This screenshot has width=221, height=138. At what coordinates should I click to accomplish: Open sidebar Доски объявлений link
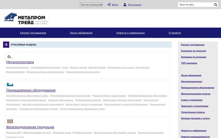191,75
